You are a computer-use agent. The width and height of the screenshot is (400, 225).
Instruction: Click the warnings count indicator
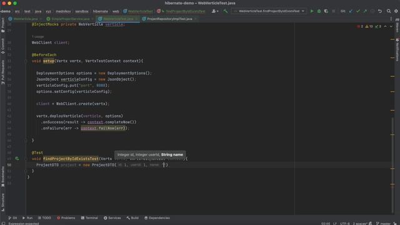tap(369, 26)
